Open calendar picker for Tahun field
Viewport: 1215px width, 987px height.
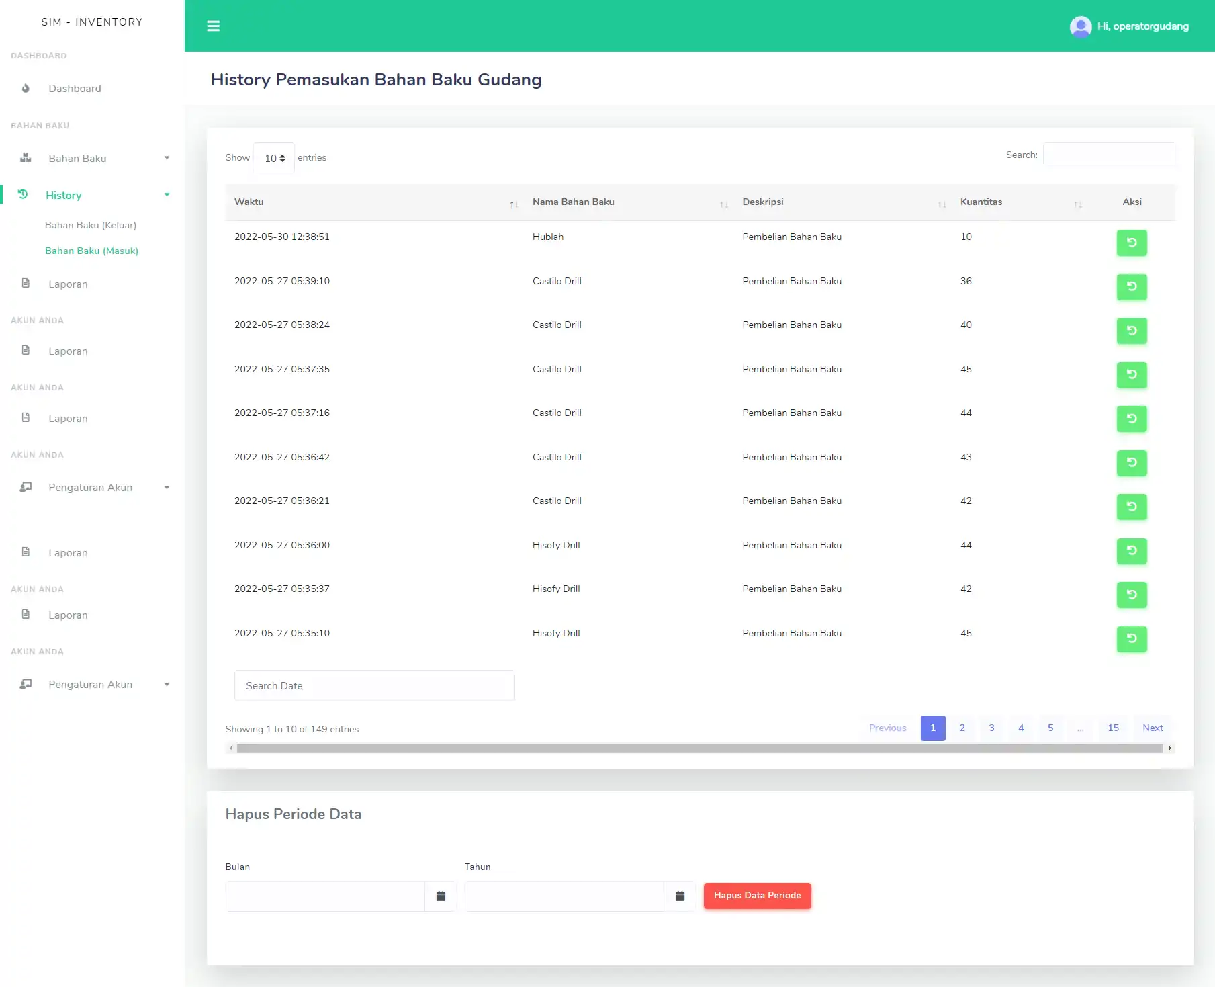680,896
